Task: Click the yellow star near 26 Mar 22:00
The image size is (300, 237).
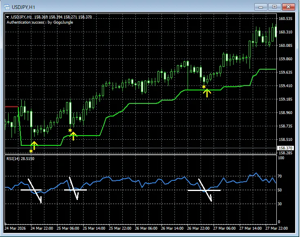Action: tap(204, 87)
